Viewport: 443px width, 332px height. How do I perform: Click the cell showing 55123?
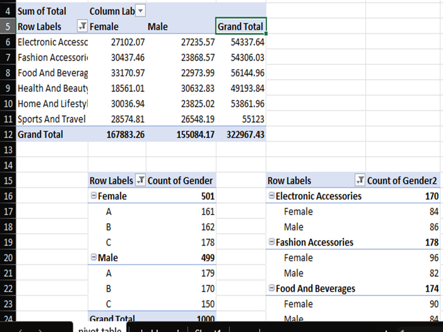[241, 119]
